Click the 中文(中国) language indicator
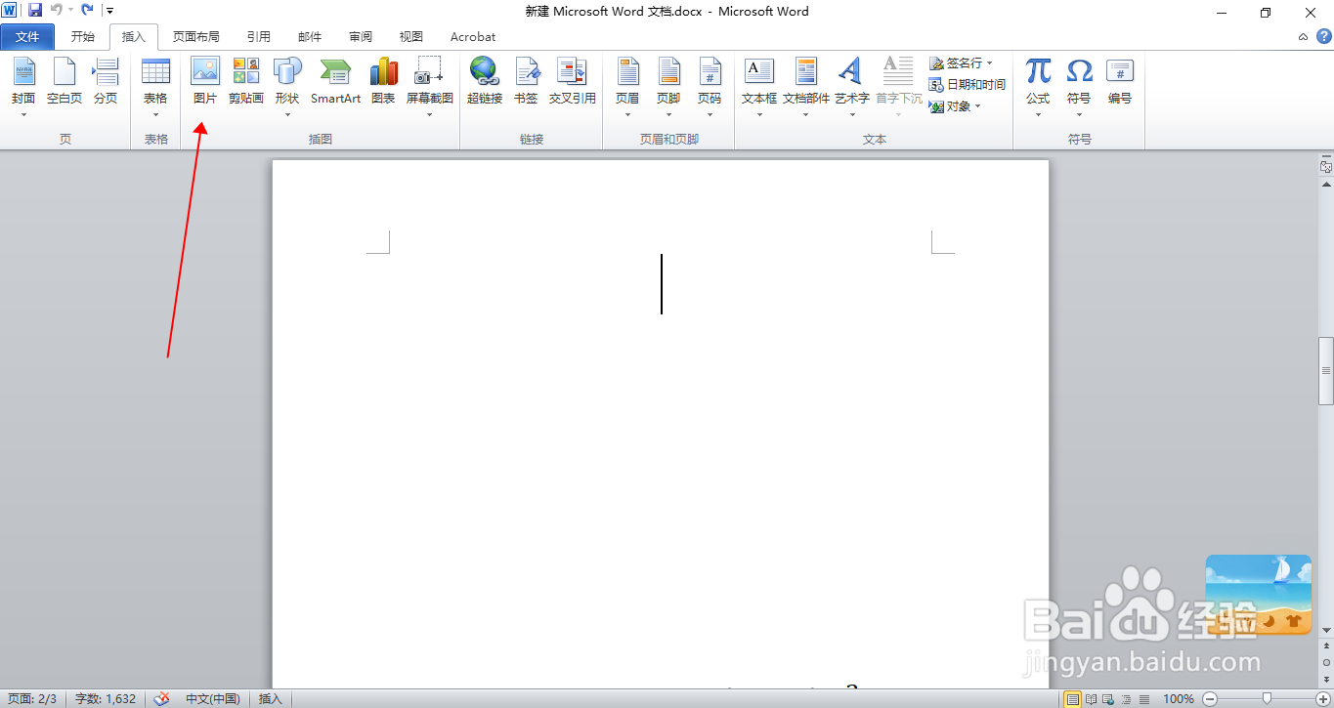This screenshot has width=1334, height=708. tap(213, 698)
